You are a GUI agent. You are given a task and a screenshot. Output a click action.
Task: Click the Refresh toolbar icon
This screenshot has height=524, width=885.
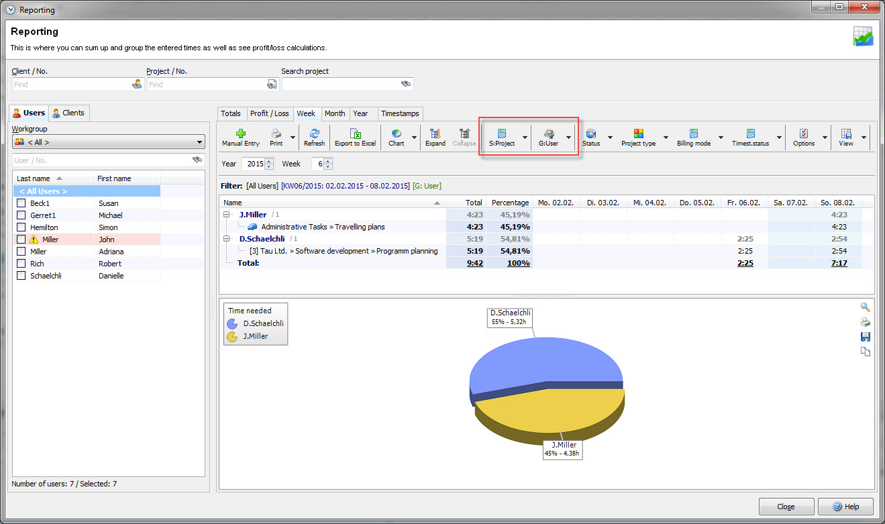tap(314, 134)
